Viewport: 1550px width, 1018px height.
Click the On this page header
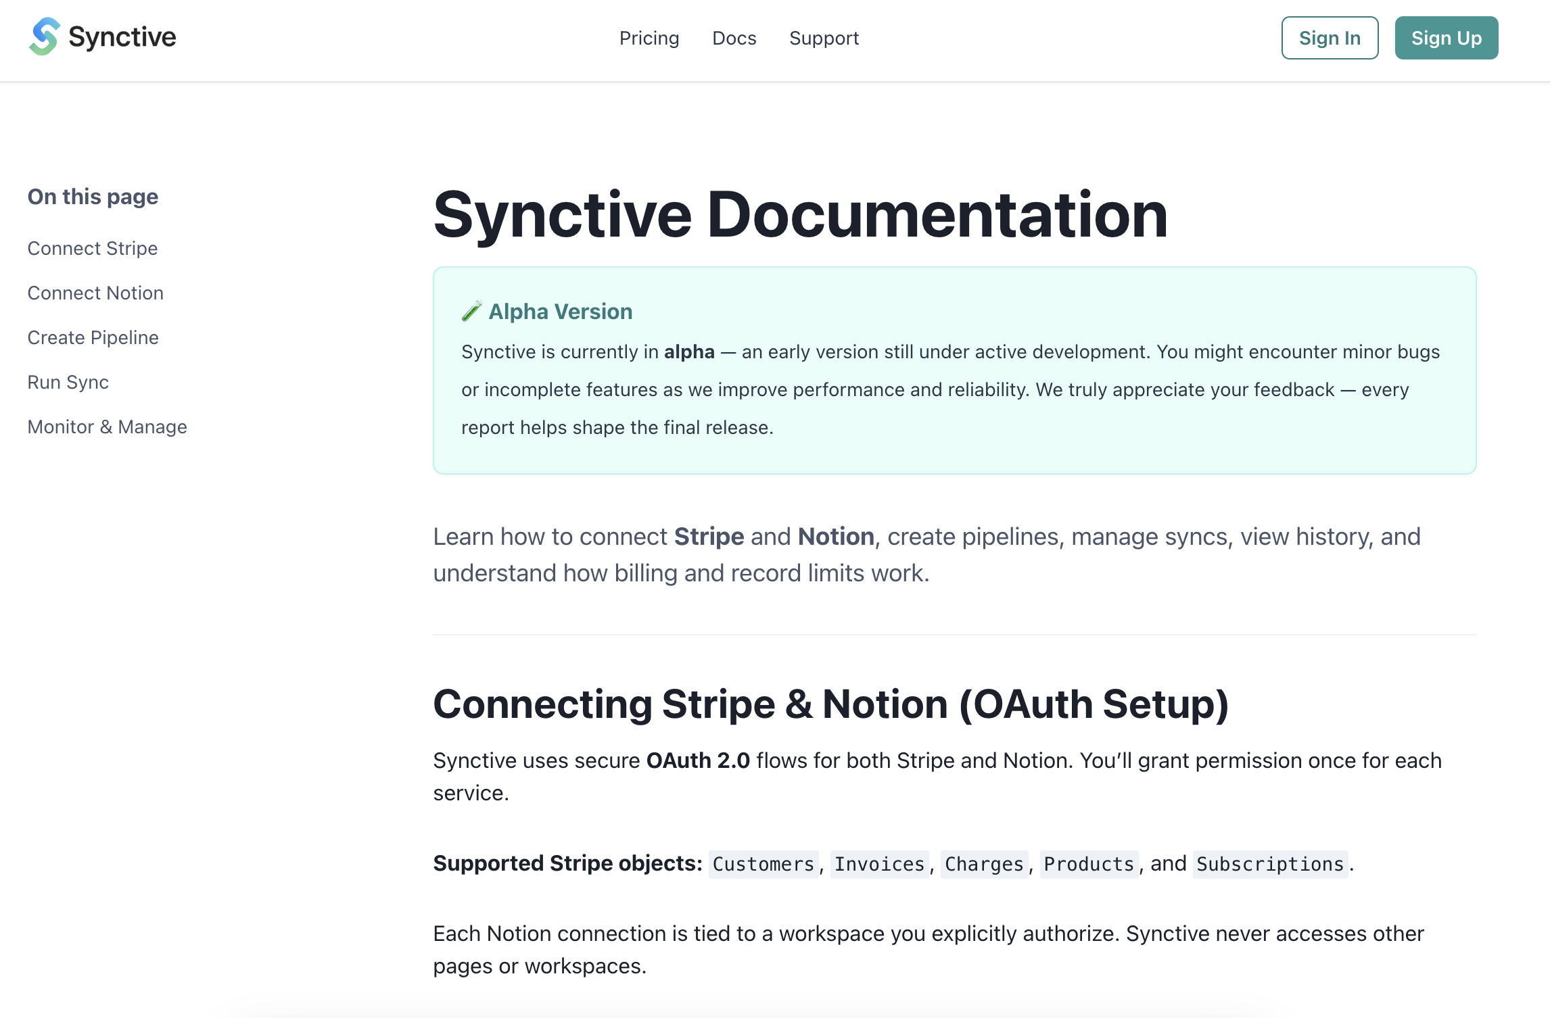coord(92,197)
